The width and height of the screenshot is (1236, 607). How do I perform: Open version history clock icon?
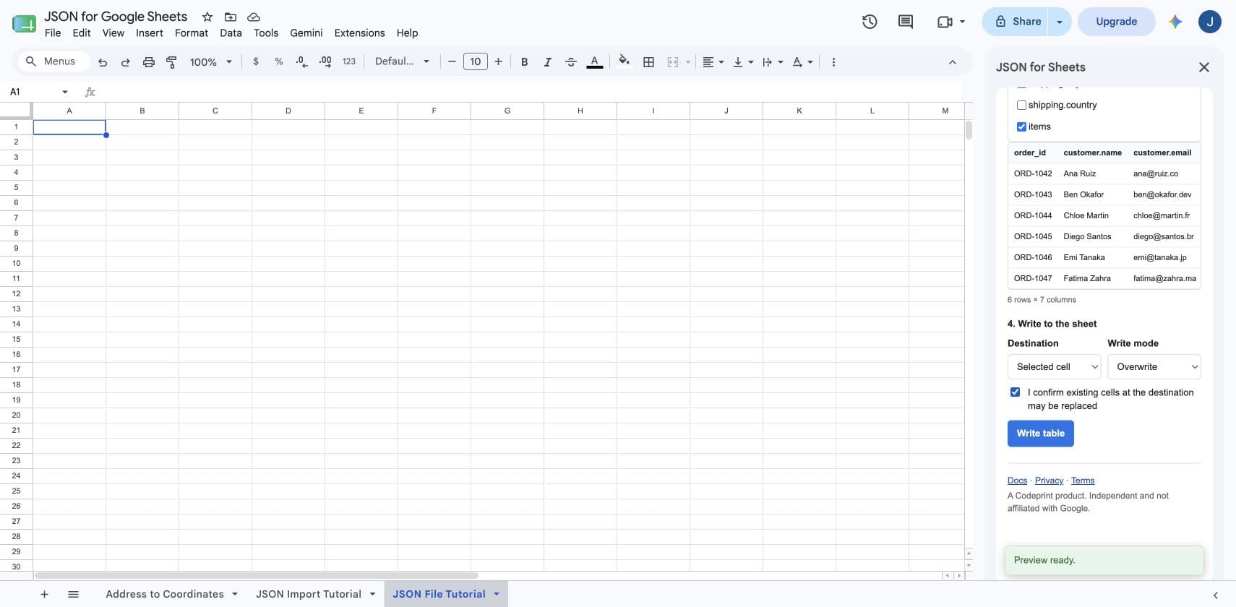click(870, 22)
